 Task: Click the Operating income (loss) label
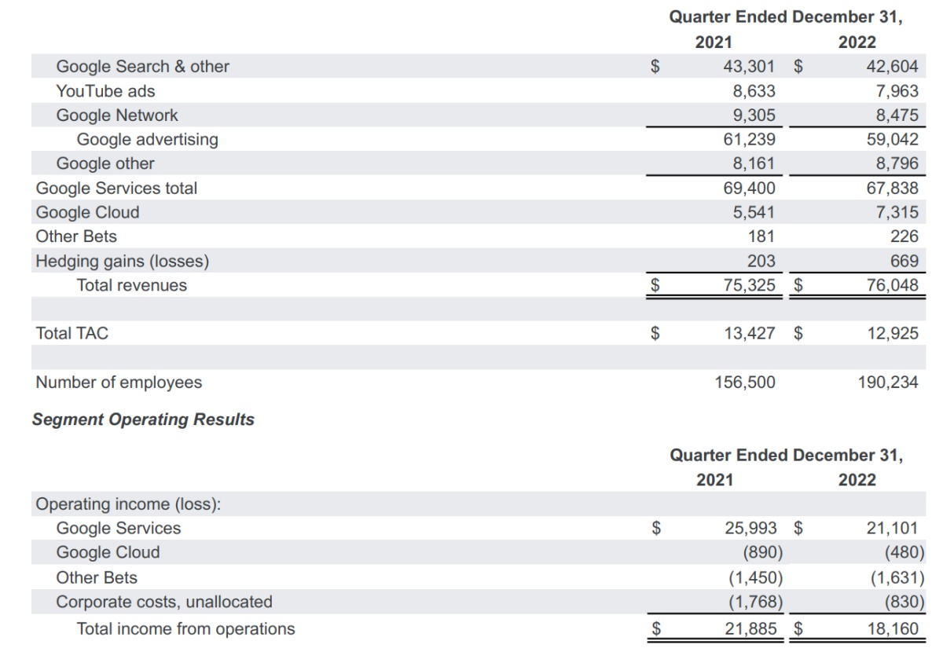point(128,504)
